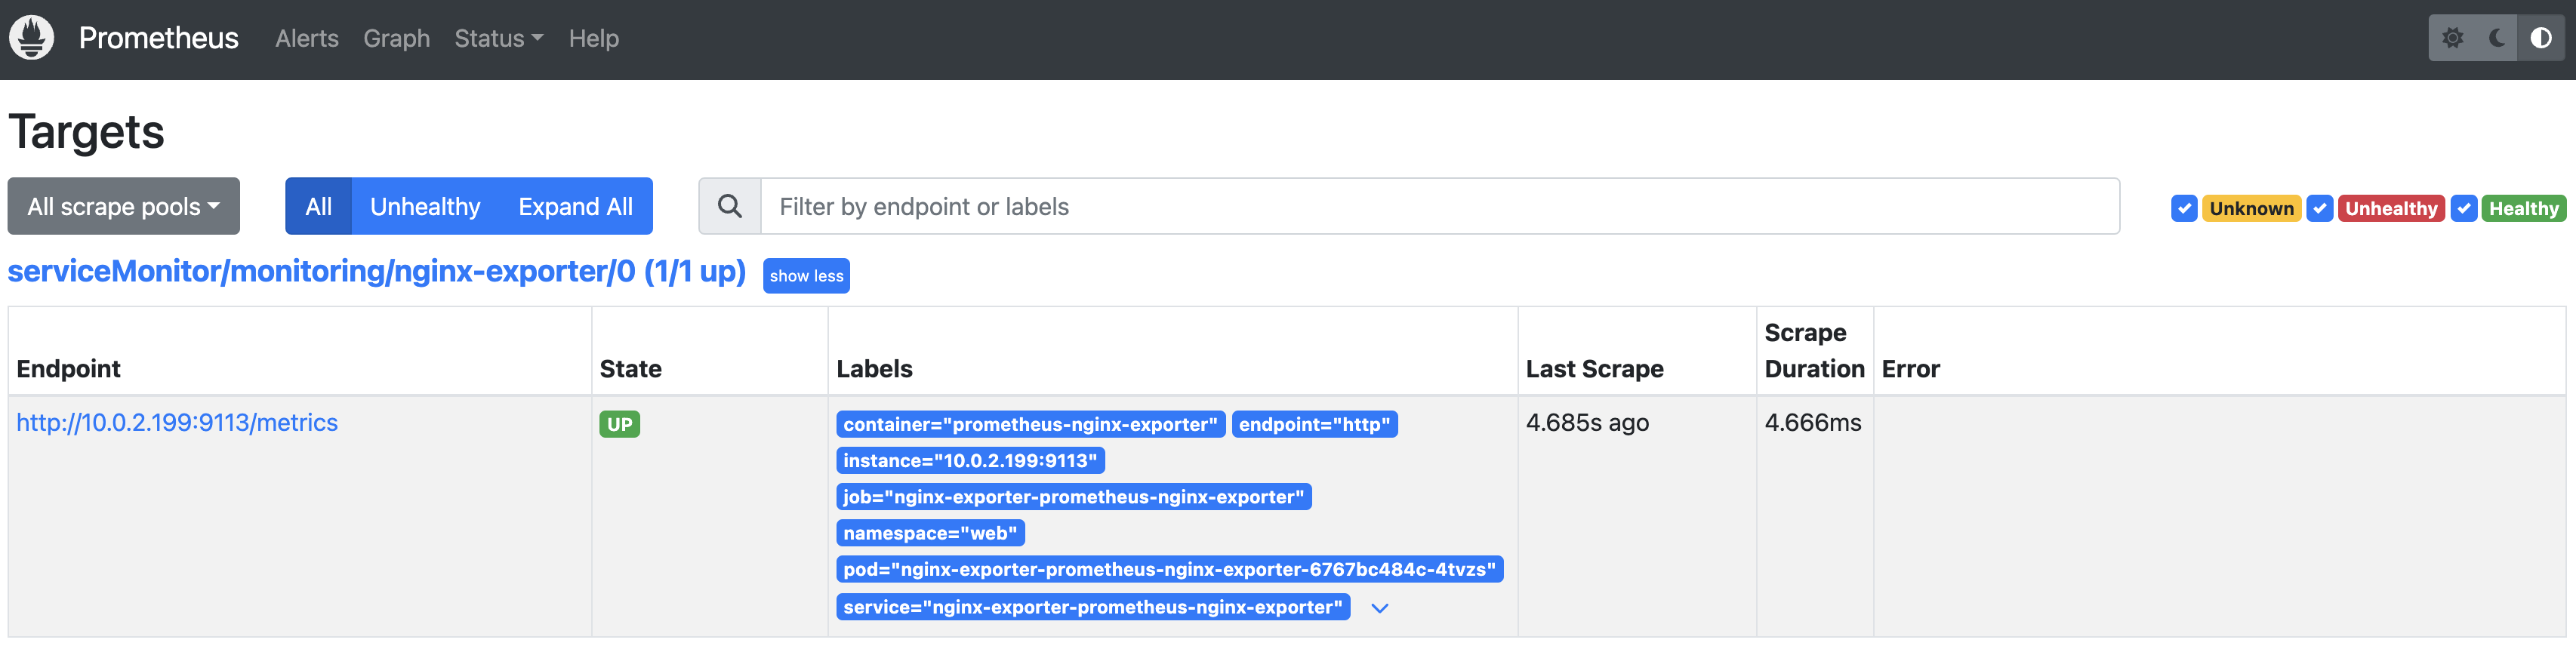This screenshot has width=2576, height=649.
Task: Select browser-preferred theme contrast icon
Action: [2541, 38]
